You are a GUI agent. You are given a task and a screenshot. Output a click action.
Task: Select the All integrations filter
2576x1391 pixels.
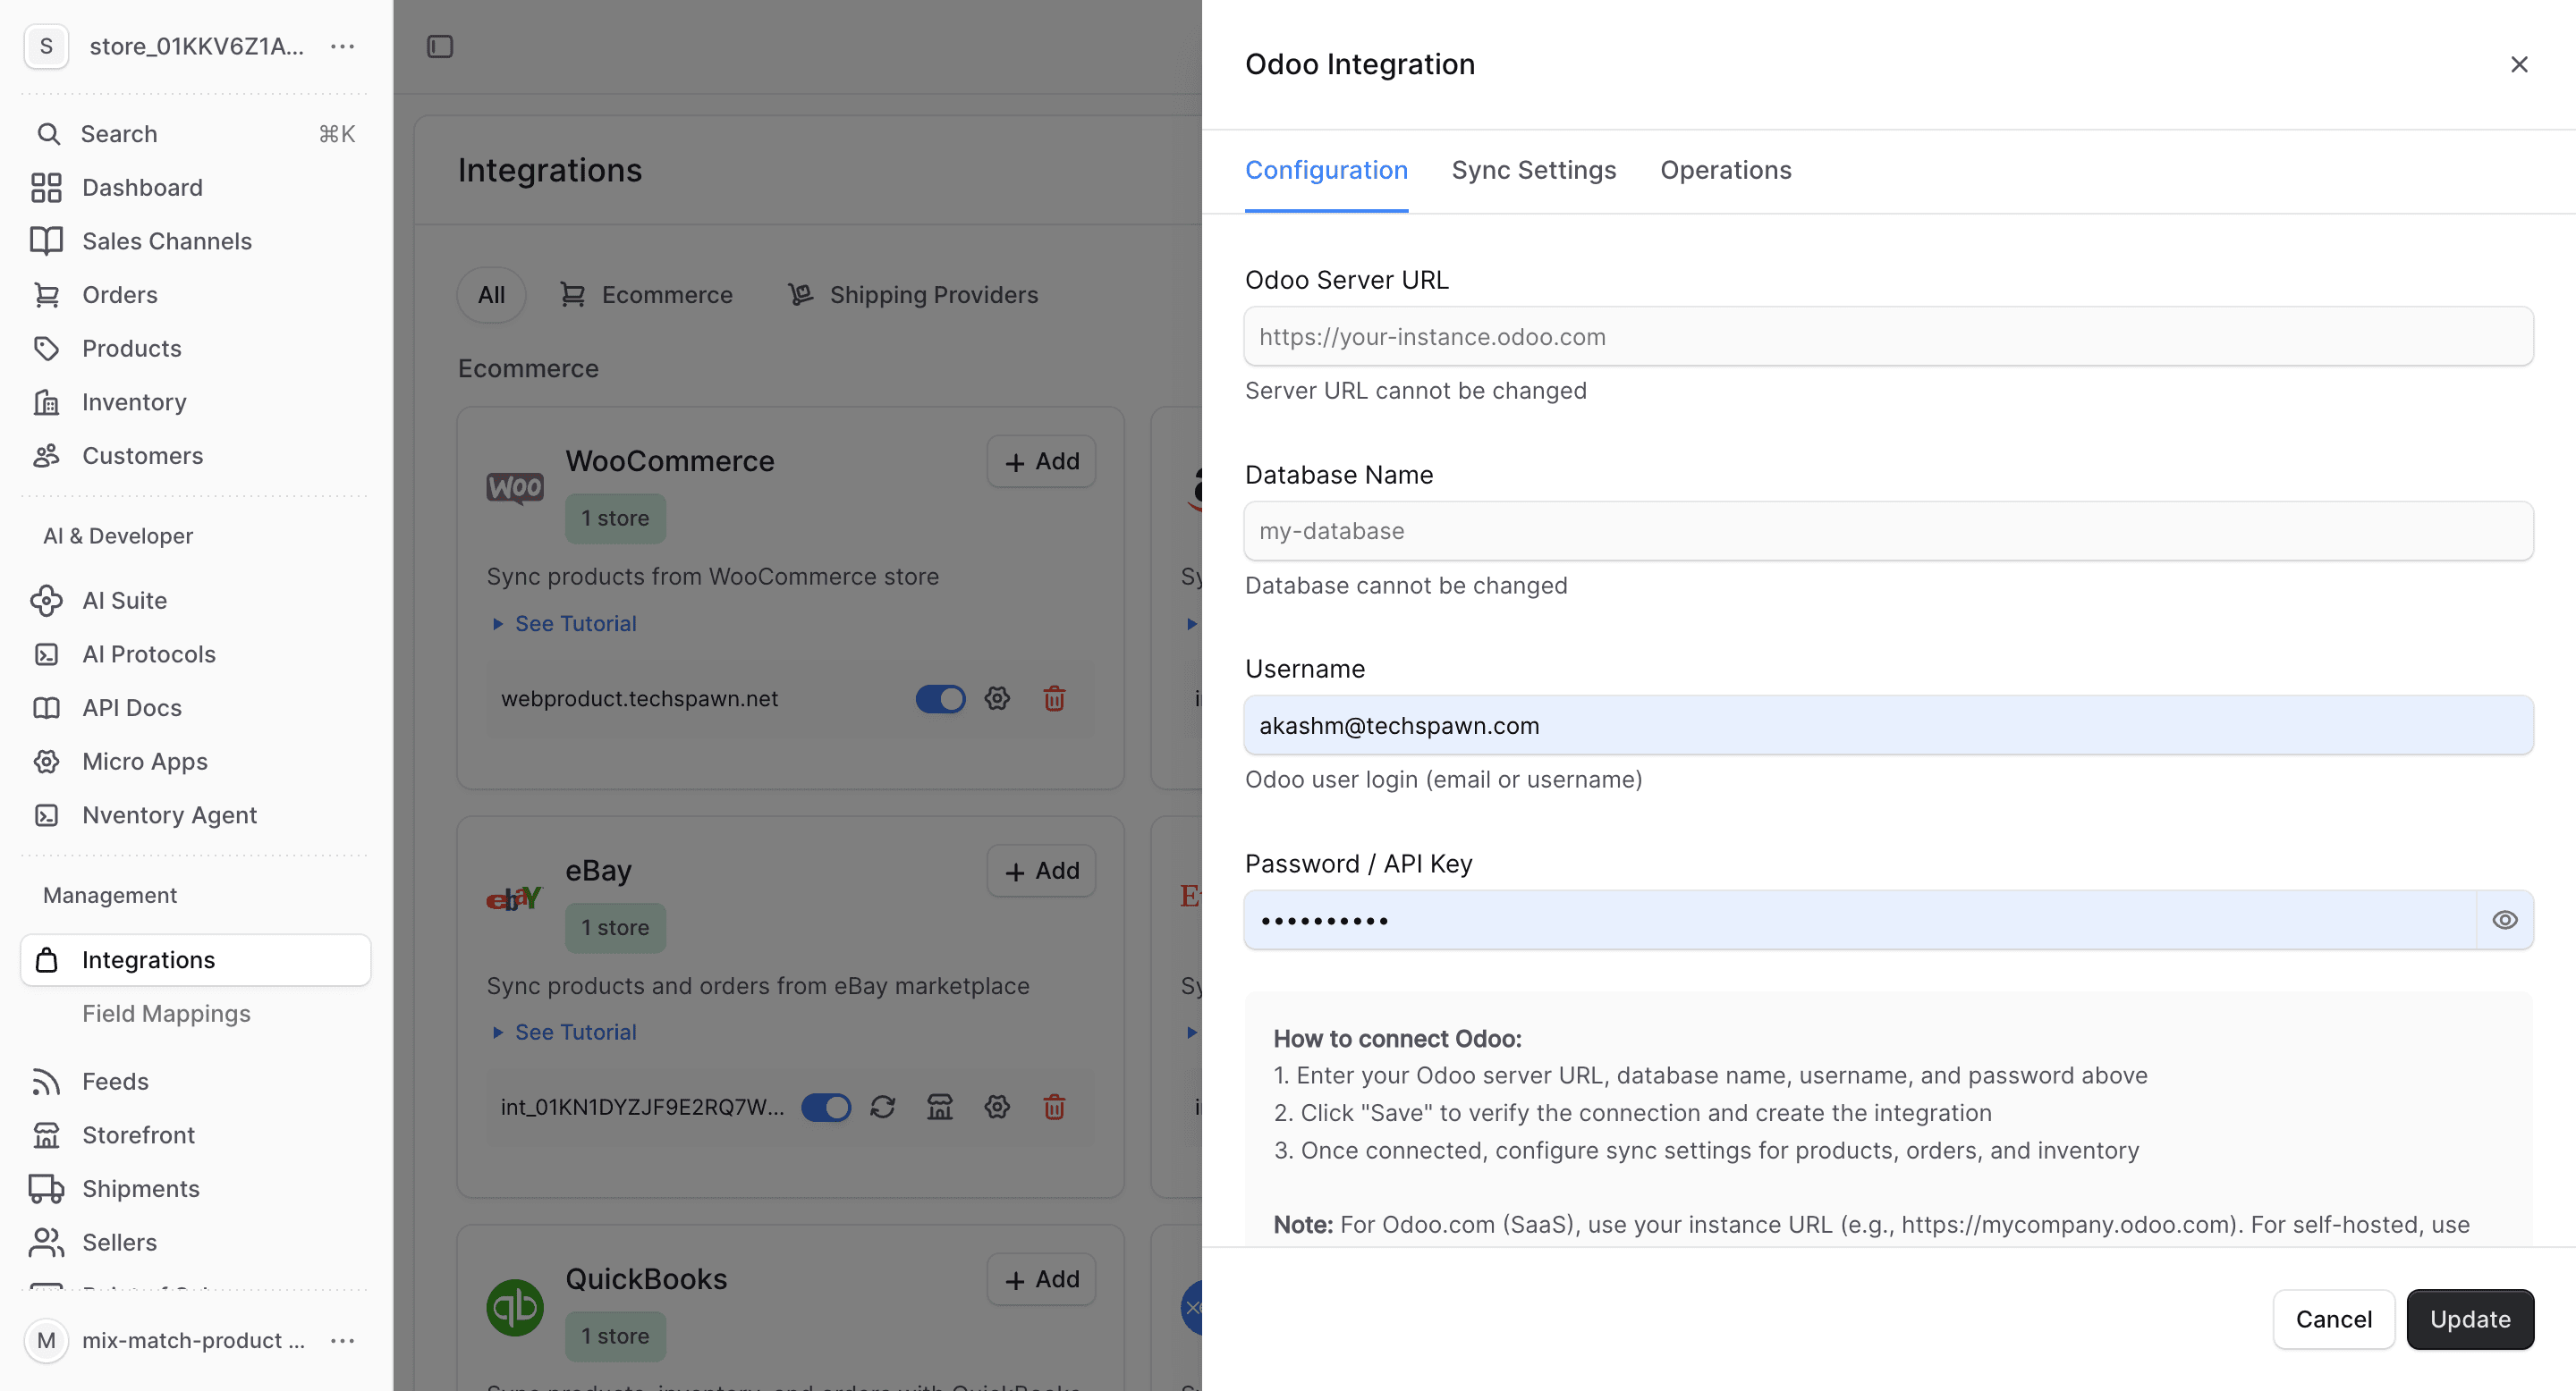pos(491,295)
